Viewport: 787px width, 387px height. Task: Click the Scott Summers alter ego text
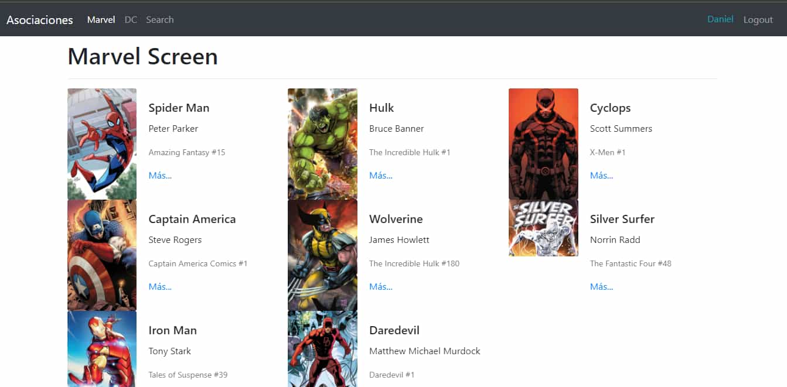[x=621, y=129]
